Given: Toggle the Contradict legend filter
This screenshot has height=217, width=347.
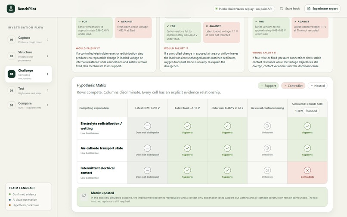Looking at the screenshot, I should click(293, 86).
